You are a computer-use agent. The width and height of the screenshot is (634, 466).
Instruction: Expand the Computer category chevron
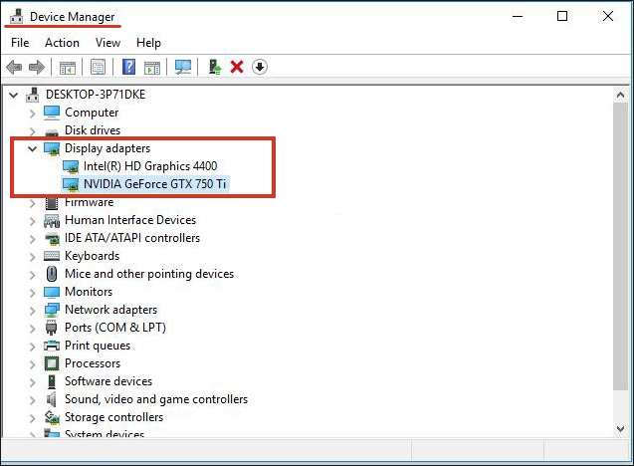click(x=33, y=114)
